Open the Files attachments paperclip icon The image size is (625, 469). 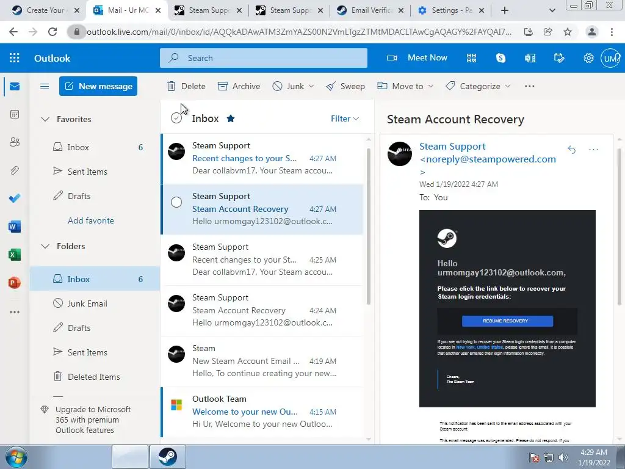click(x=15, y=170)
